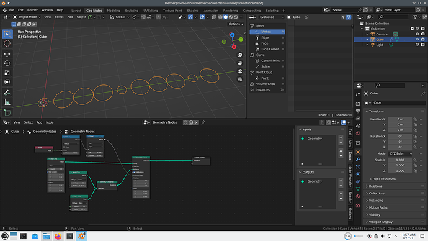
Task: Select the Measure tool
Action: (7, 102)
